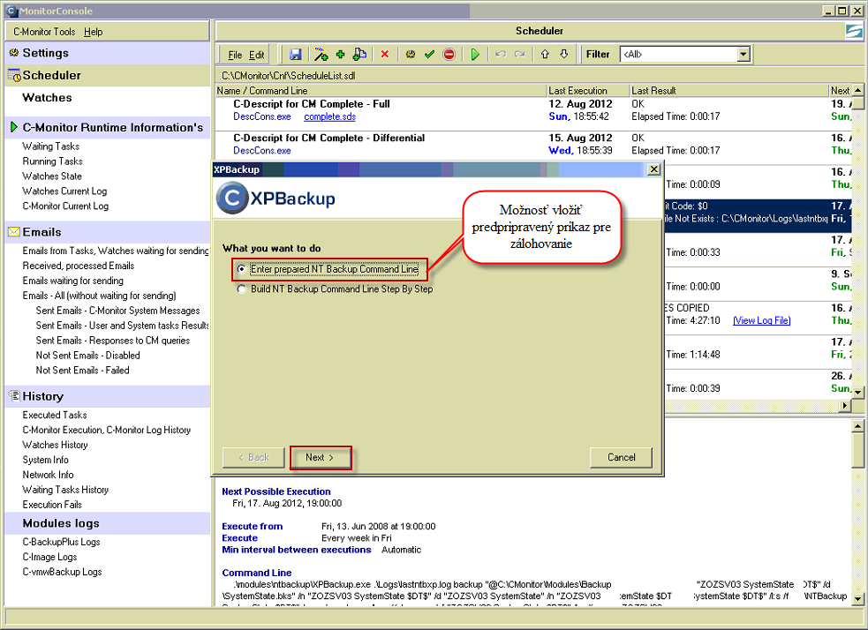The height and width of the screenshot is (630, 868).
Task: Open Watches in the sidebar
Action: tap(47, 98)
